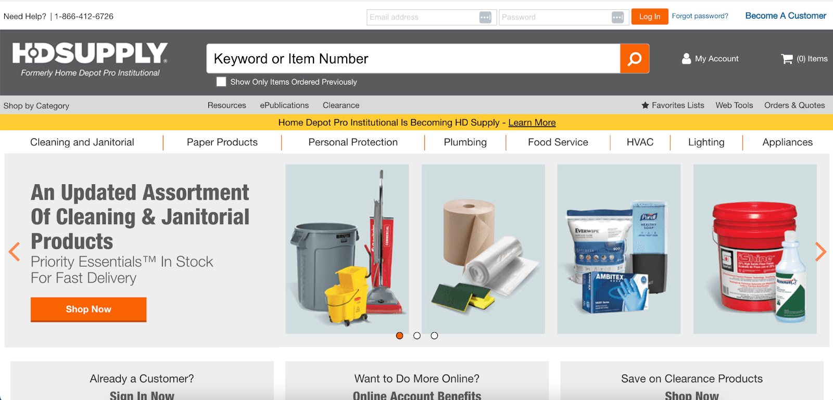Select the third carousel dot indicator
Image resolution: width=833 pixels, height=400 pixels.
click(x=434, y=336)
